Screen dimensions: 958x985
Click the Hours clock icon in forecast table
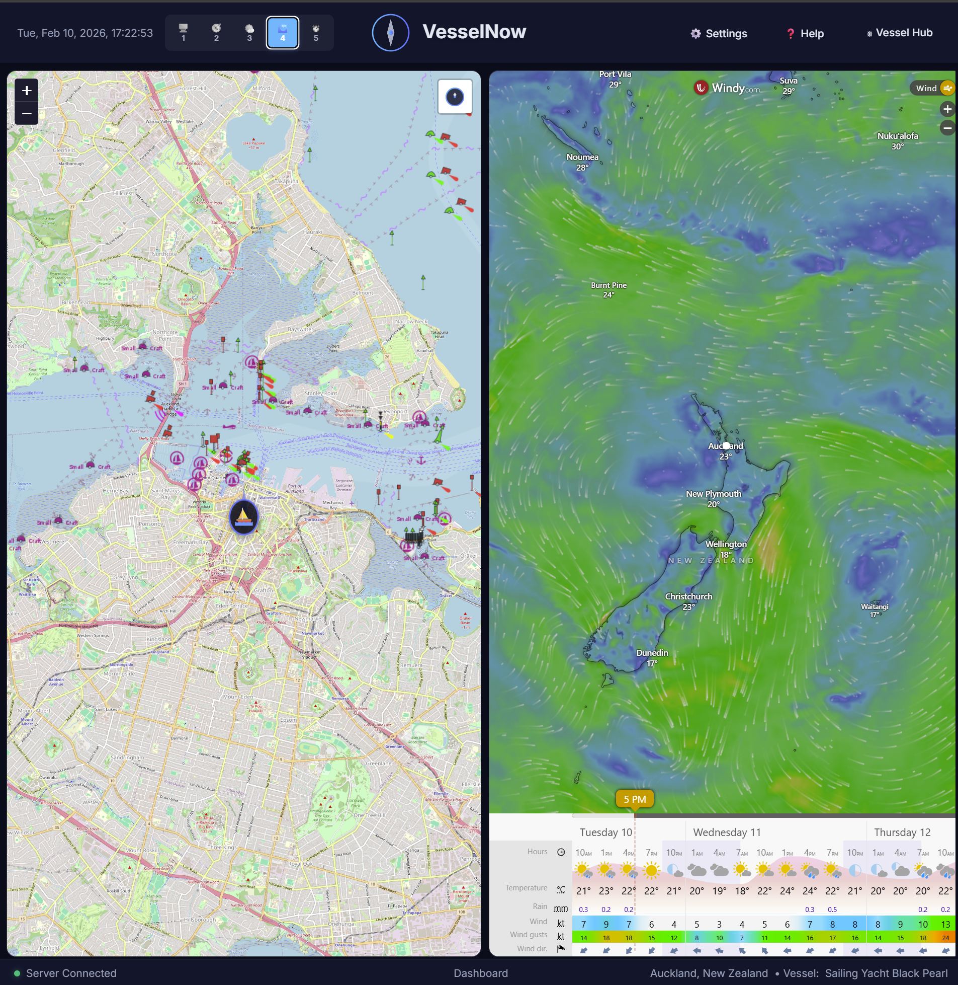[x=561, y=852]
